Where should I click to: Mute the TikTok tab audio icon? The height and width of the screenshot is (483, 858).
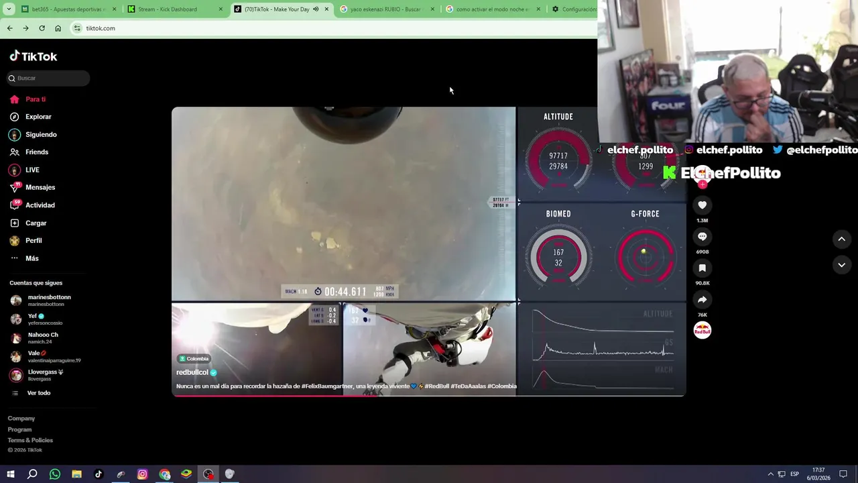316,9
